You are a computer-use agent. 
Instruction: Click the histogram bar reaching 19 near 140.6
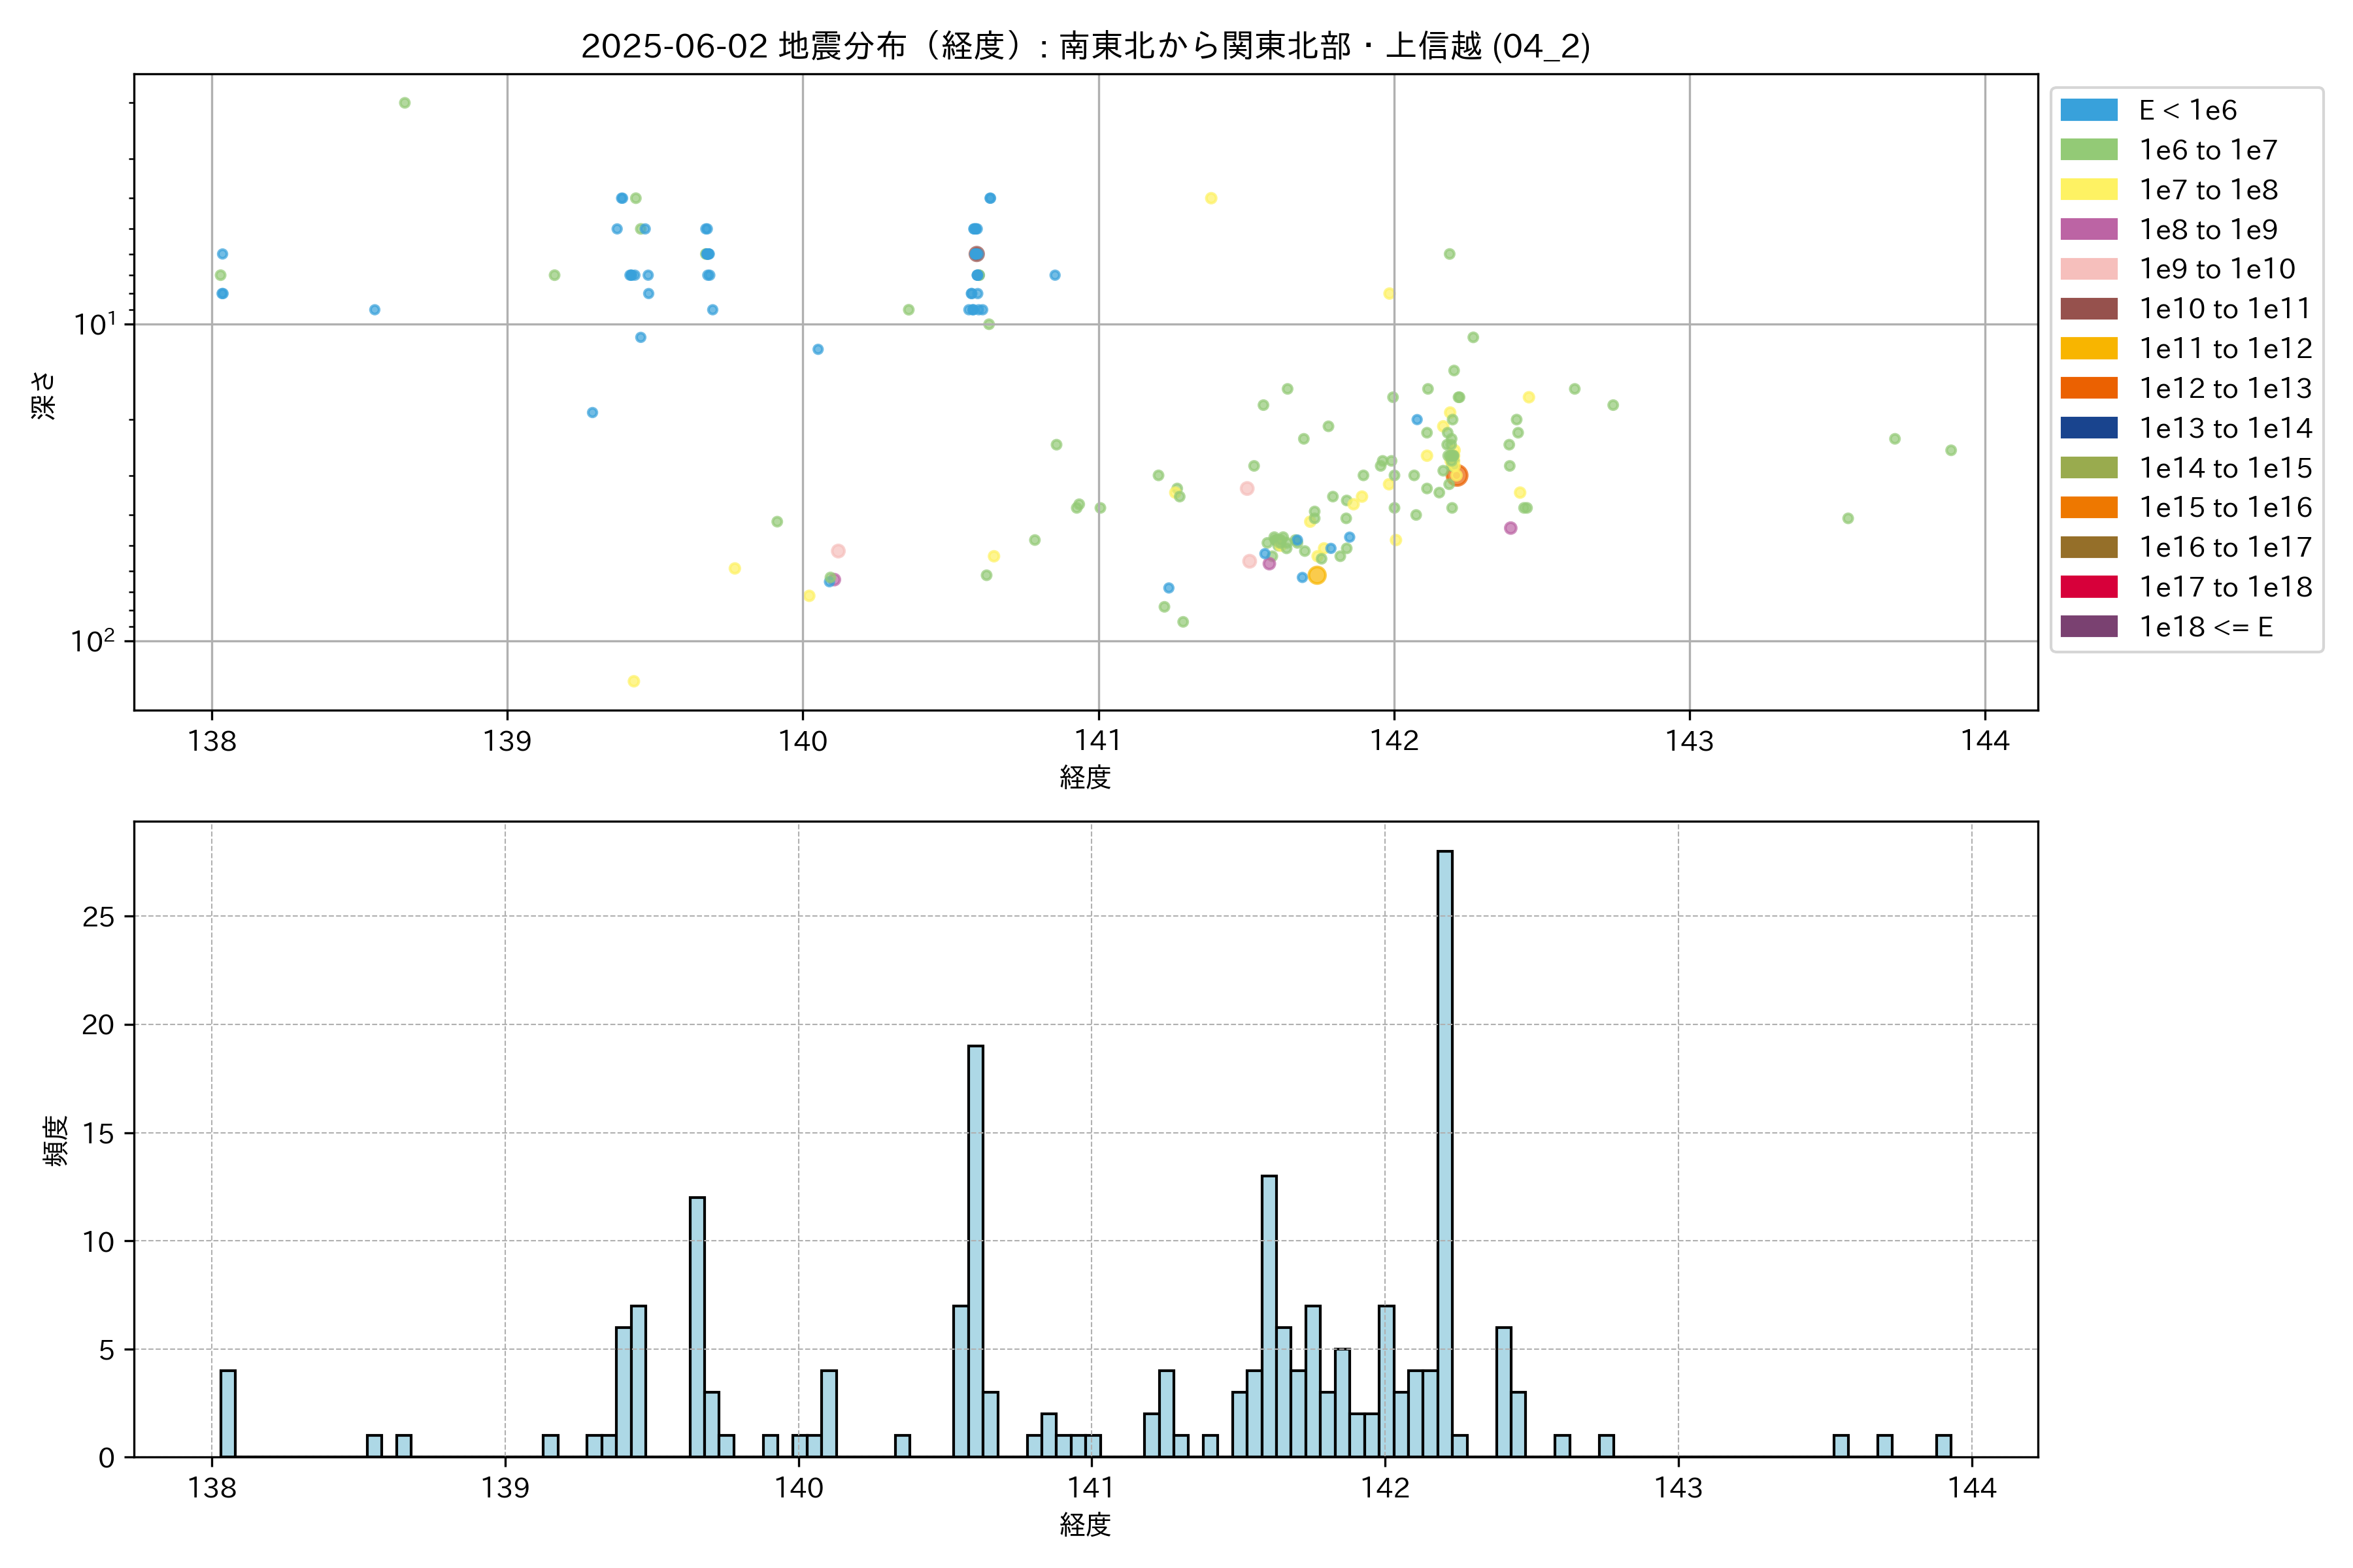(x=975, y=1250)
